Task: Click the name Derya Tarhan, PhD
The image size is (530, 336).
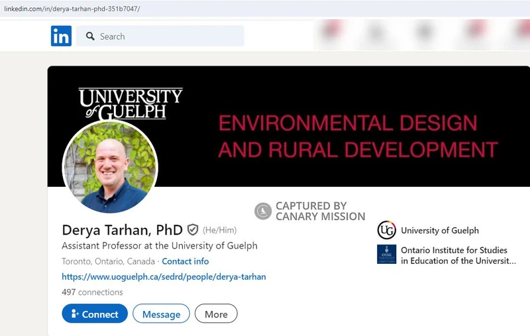Action: (123, 230)
